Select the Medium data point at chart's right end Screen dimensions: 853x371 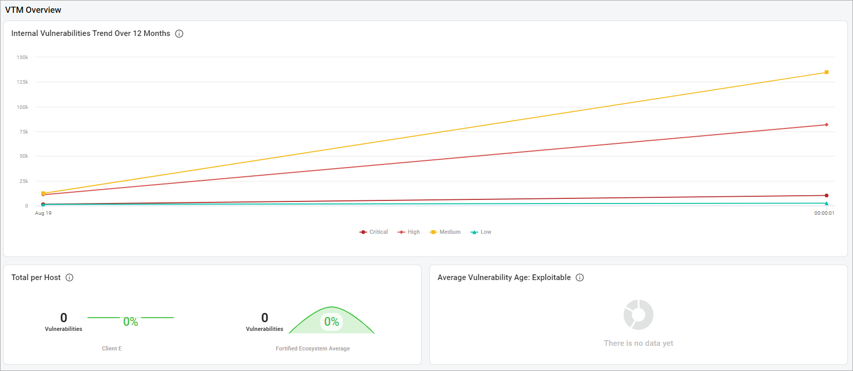click(x=826, y=72)
